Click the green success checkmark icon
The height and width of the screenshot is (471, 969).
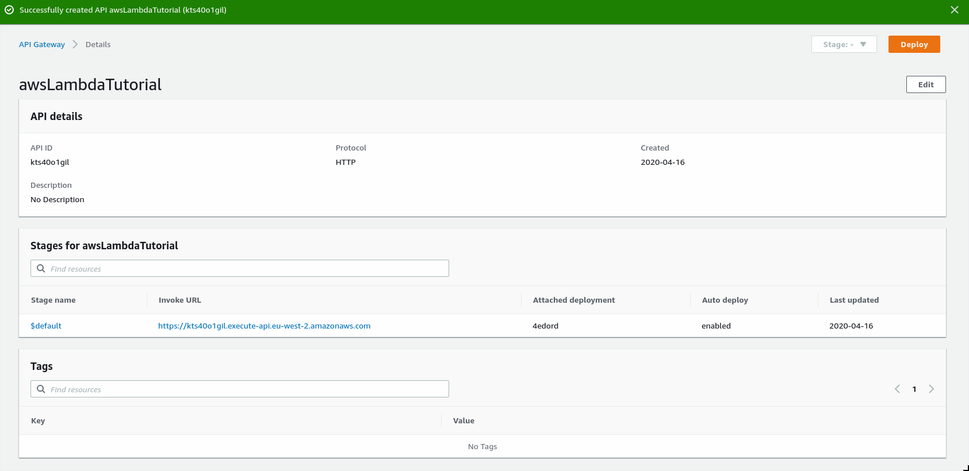pos(9,10)
